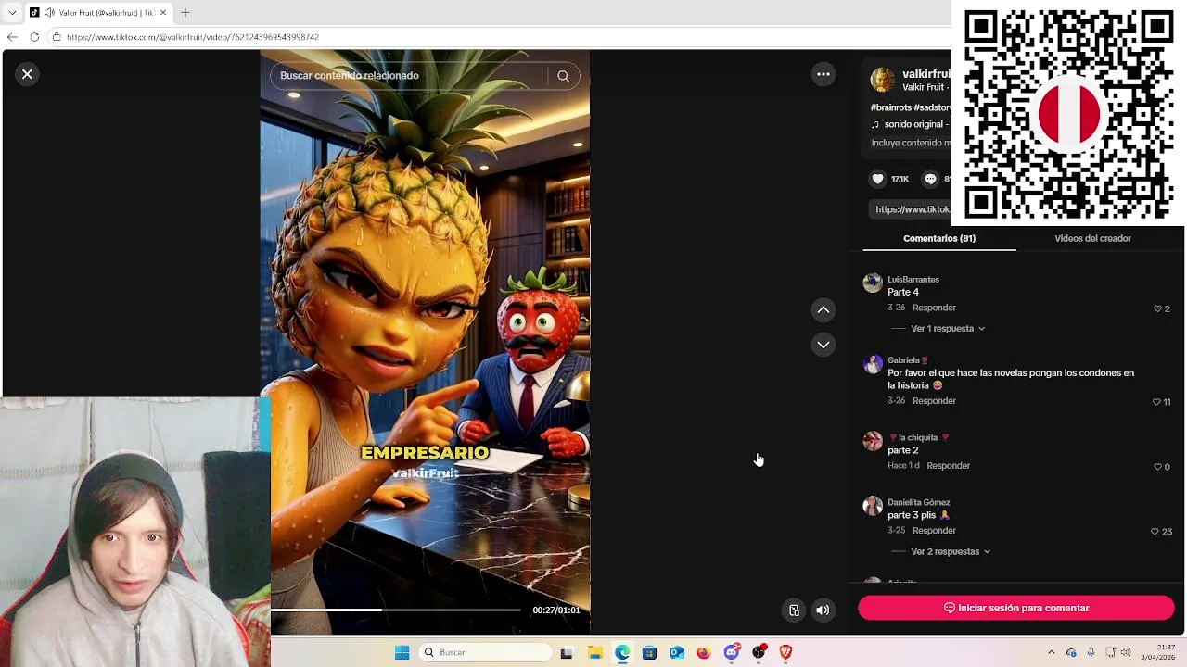Like 'parte 3 plis' comment heart
Image resolution: width=1187 pixels, height=667 pixels.
tap(1155, 532)
